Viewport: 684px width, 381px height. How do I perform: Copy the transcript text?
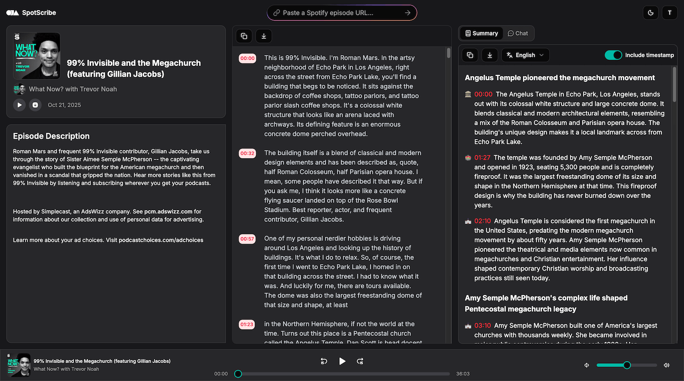244,36
